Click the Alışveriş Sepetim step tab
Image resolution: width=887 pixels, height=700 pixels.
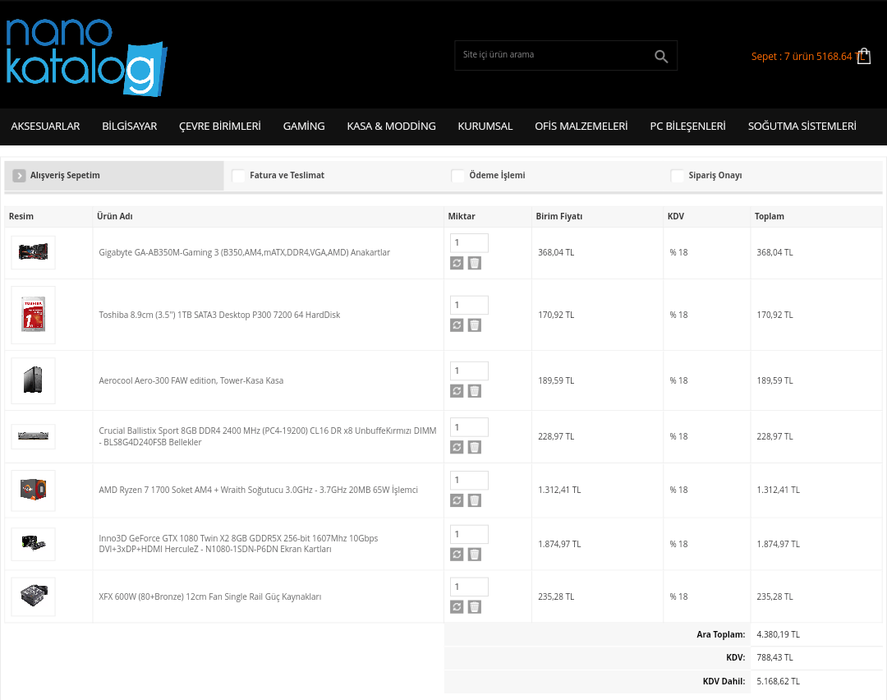tap(114, 176)
